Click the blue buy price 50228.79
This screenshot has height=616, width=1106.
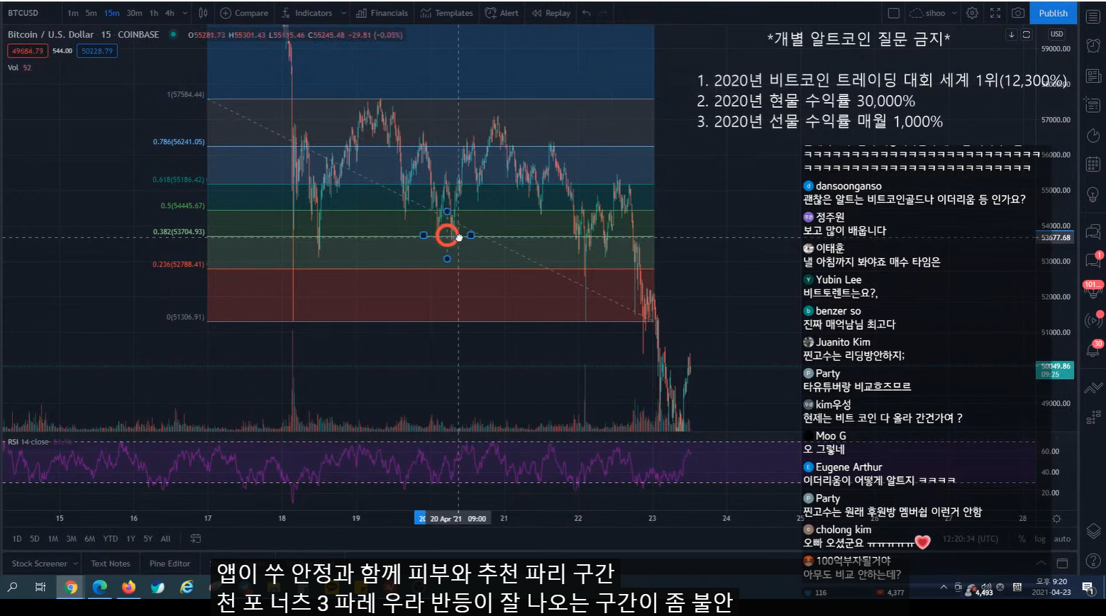(x=97, y=51)
